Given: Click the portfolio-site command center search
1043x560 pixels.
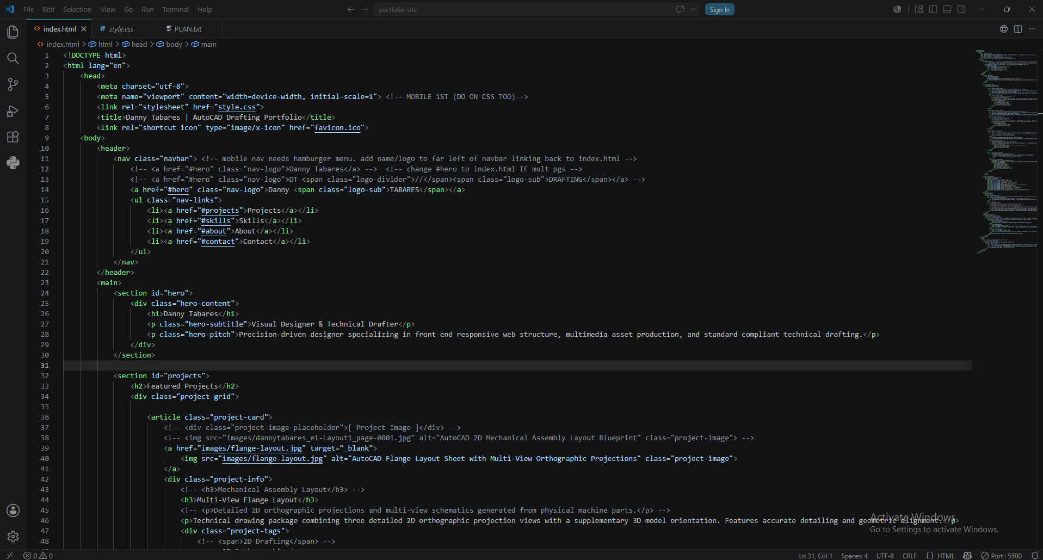Looking at the screenshot, I should (x=522, y=9).
